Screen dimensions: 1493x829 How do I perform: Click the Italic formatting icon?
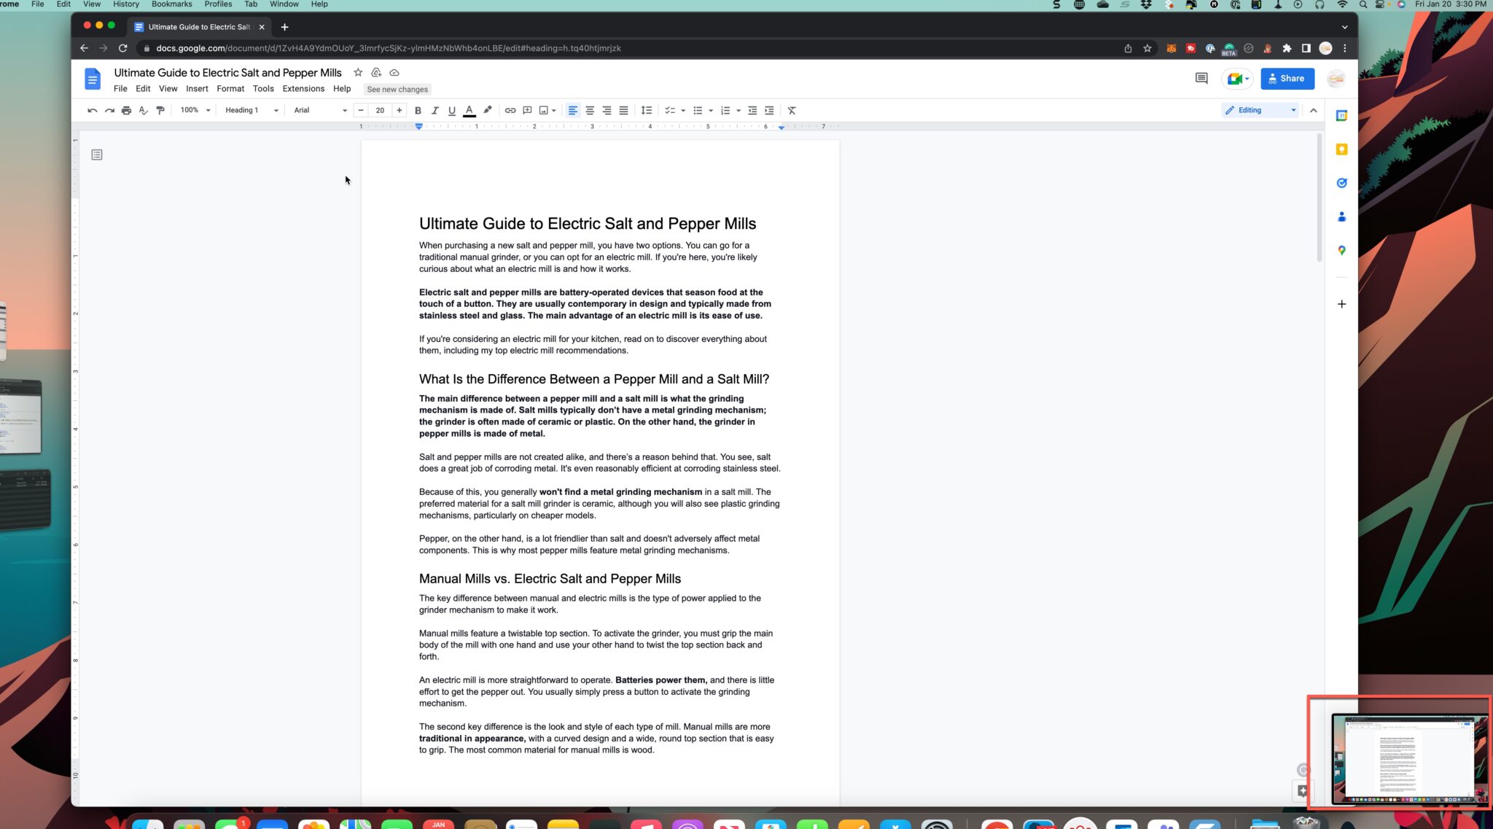click(434, 109)
